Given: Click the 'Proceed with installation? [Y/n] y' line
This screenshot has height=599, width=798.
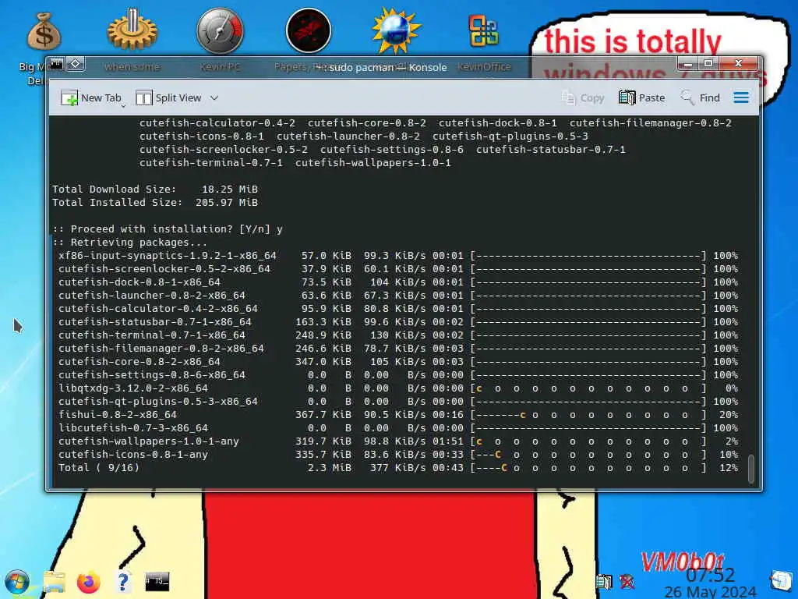Looking at the screenshot, I should coord(168,229).
